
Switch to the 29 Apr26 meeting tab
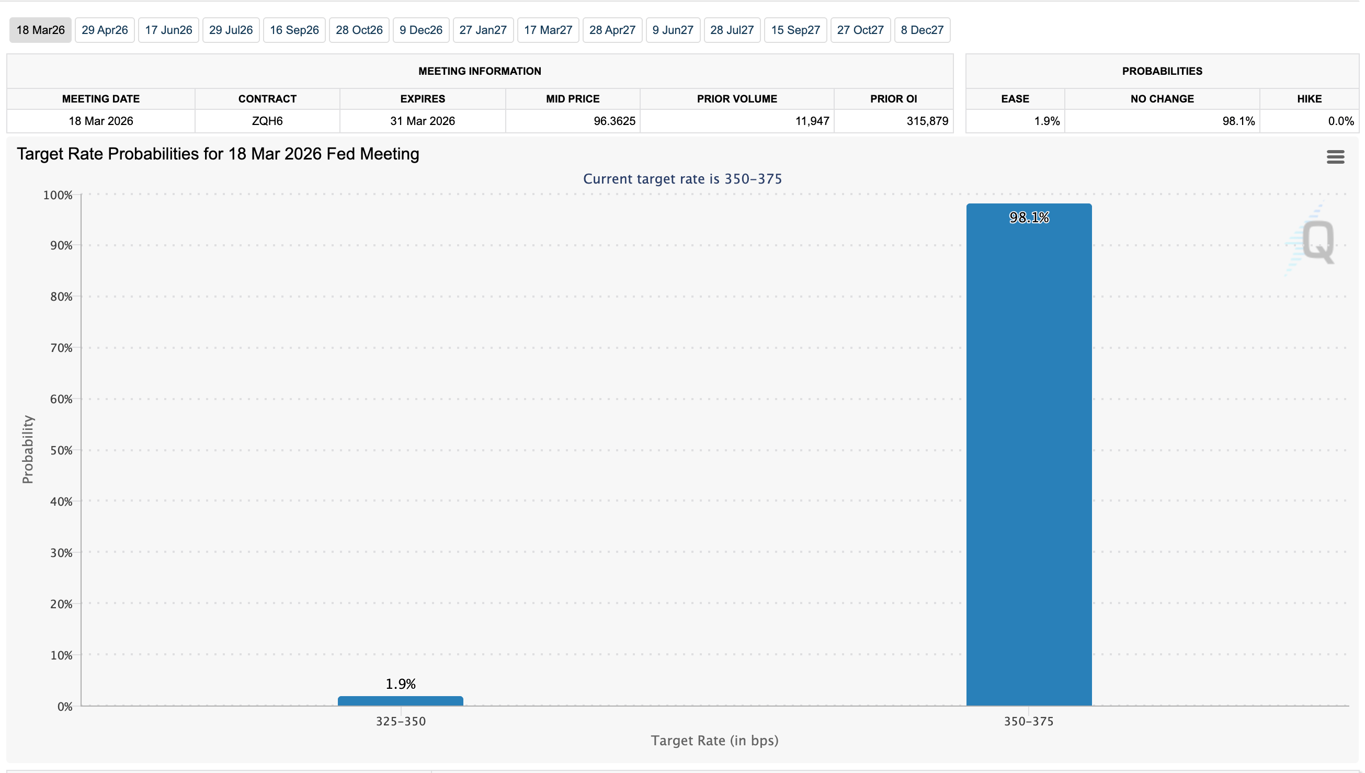105,30
